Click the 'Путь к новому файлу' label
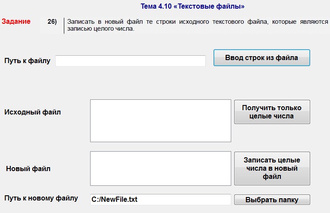The image size is (330, 213). [x=41, y=198]
